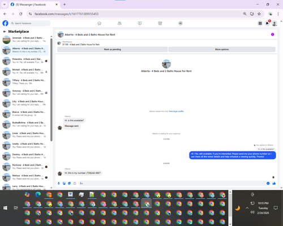Viewport: 283px width, 226px height.
Task: Click the down arrow of the conversation list scrollbar
Action: click(x=52, y=188)
